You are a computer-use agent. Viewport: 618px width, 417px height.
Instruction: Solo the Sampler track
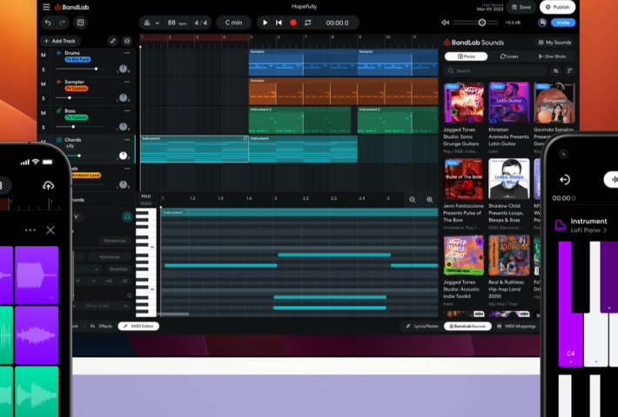click(44, 96)
